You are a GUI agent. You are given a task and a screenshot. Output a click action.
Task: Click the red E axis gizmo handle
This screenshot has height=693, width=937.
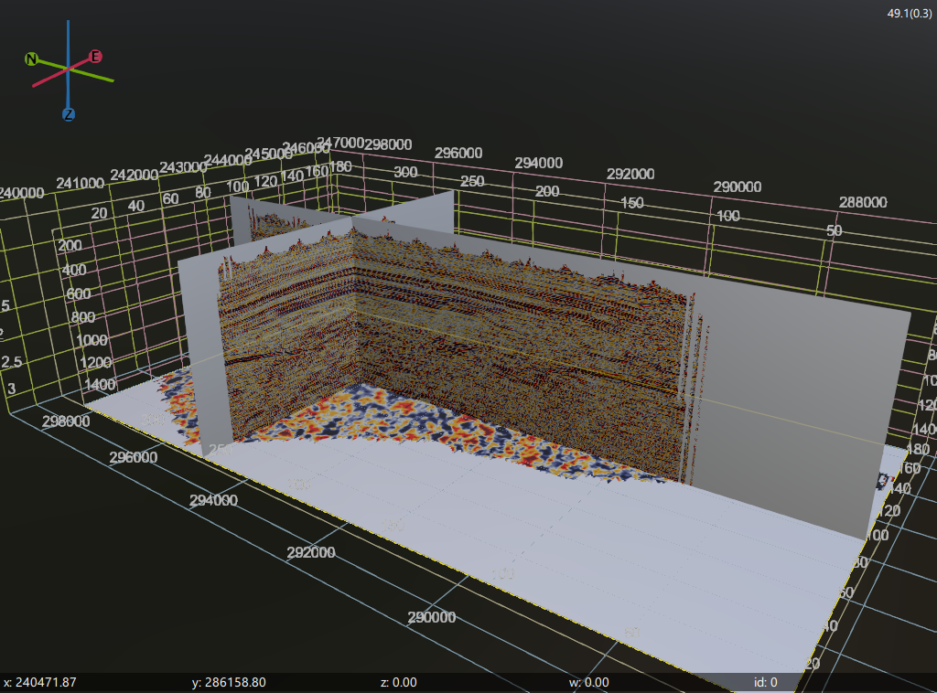94,57
